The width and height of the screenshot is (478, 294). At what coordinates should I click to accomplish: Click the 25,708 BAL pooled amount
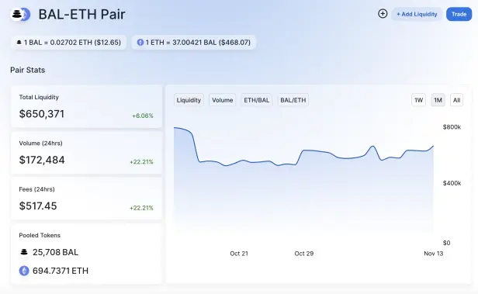click(56, 252)
